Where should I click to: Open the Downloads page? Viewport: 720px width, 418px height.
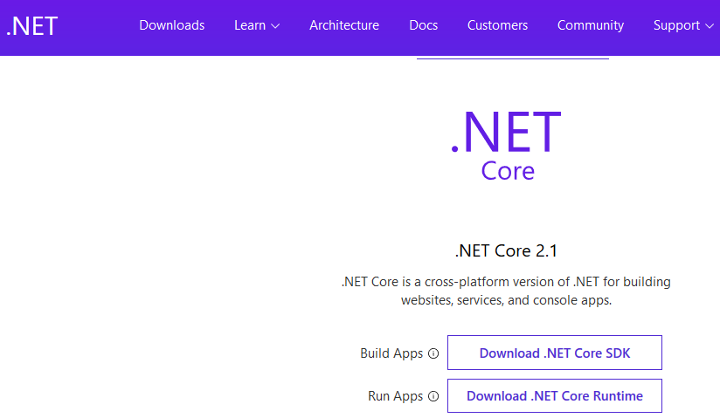pos(172,25)
